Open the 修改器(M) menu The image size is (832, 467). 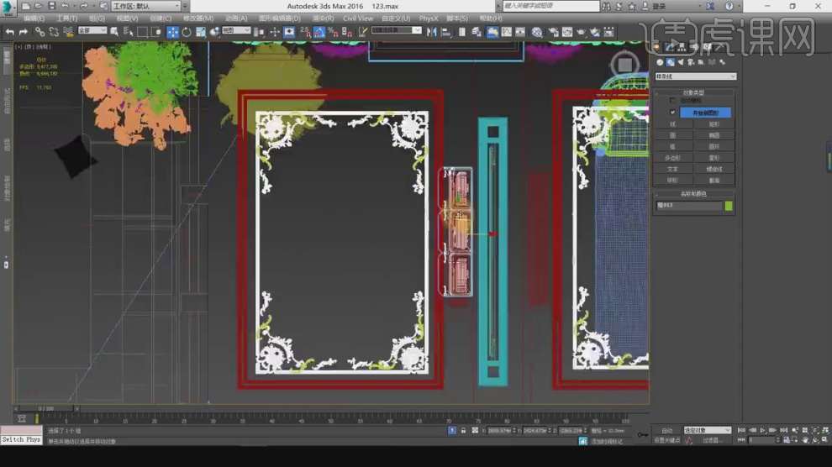(197, 18)
